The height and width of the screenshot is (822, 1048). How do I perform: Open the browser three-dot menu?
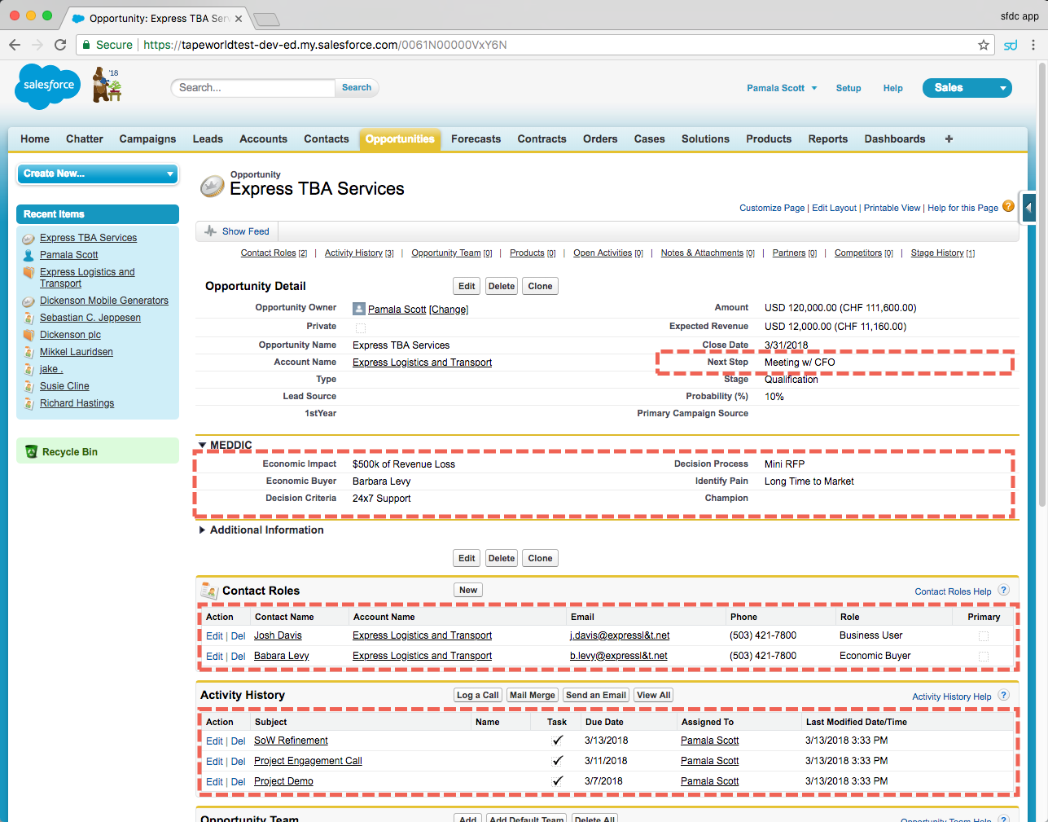[1033, 45]
